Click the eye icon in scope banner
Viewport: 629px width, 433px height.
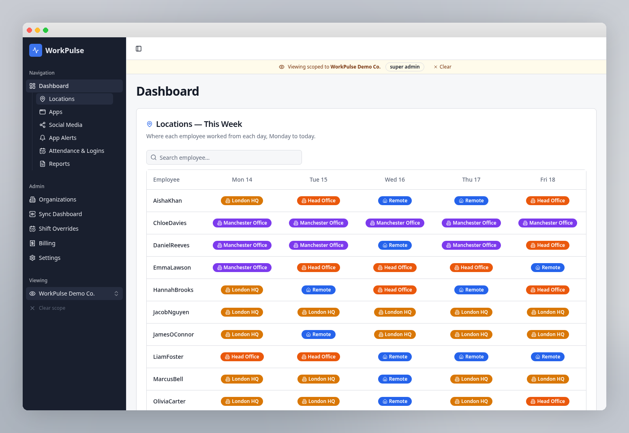(282, 67)
